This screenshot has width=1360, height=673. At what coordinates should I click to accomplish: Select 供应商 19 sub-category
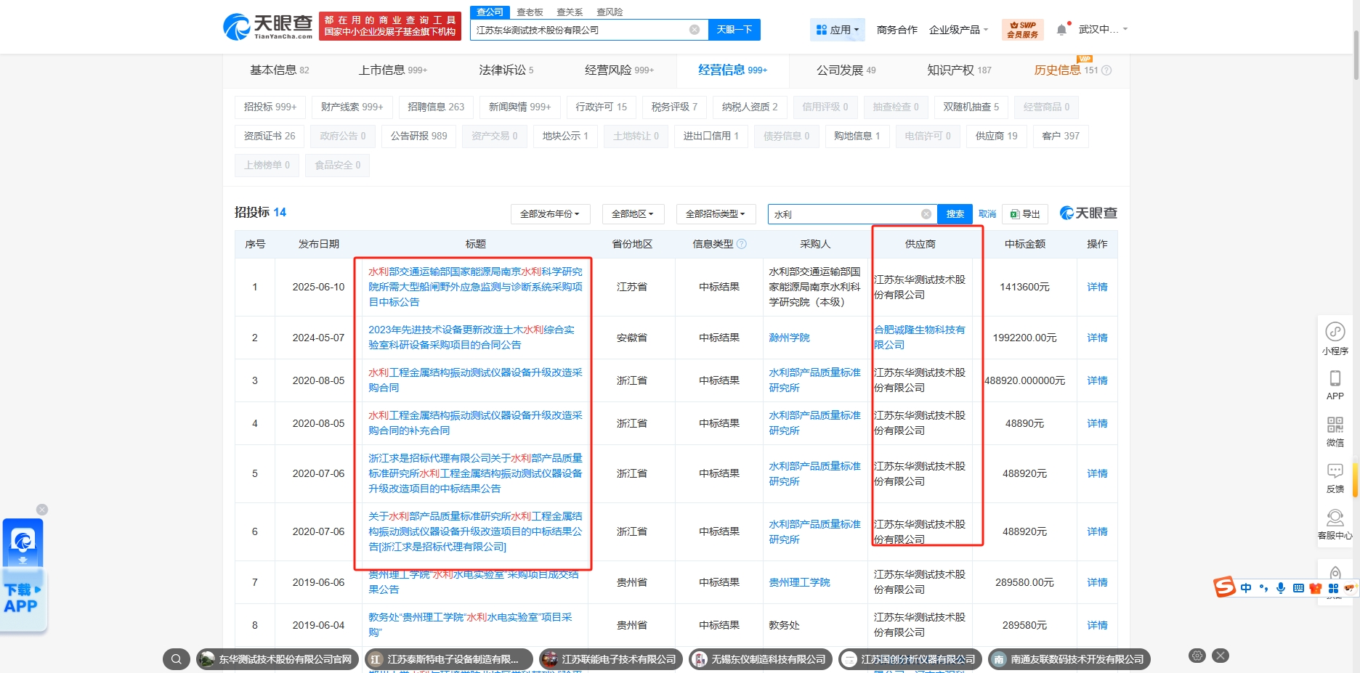coord(997,136)
